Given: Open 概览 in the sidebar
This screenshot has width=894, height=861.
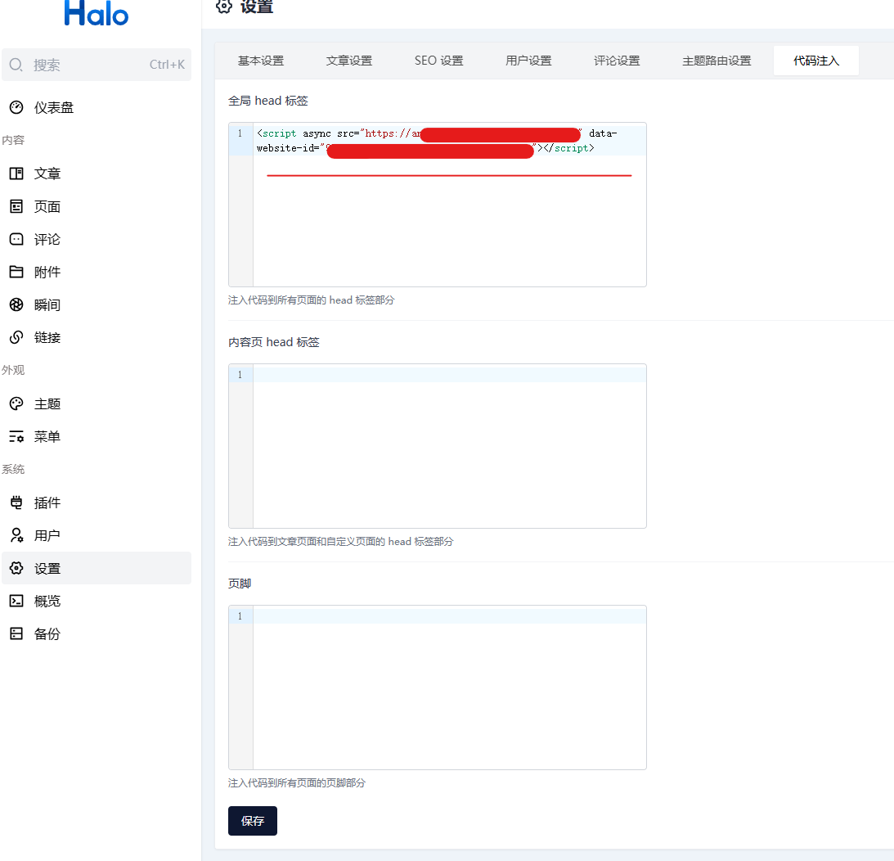Looking at the screenshot, I should pos(97,601).
